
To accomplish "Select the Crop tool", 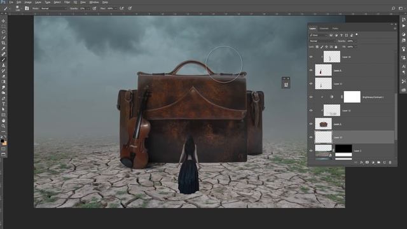I will coord(3,43).
